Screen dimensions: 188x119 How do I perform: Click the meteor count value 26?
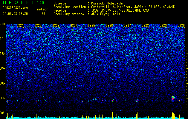(x=43, y=14)
